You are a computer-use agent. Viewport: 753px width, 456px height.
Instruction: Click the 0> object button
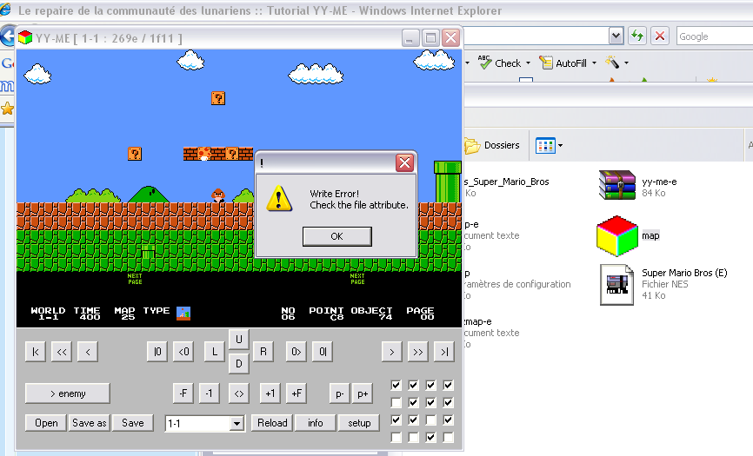296,352
